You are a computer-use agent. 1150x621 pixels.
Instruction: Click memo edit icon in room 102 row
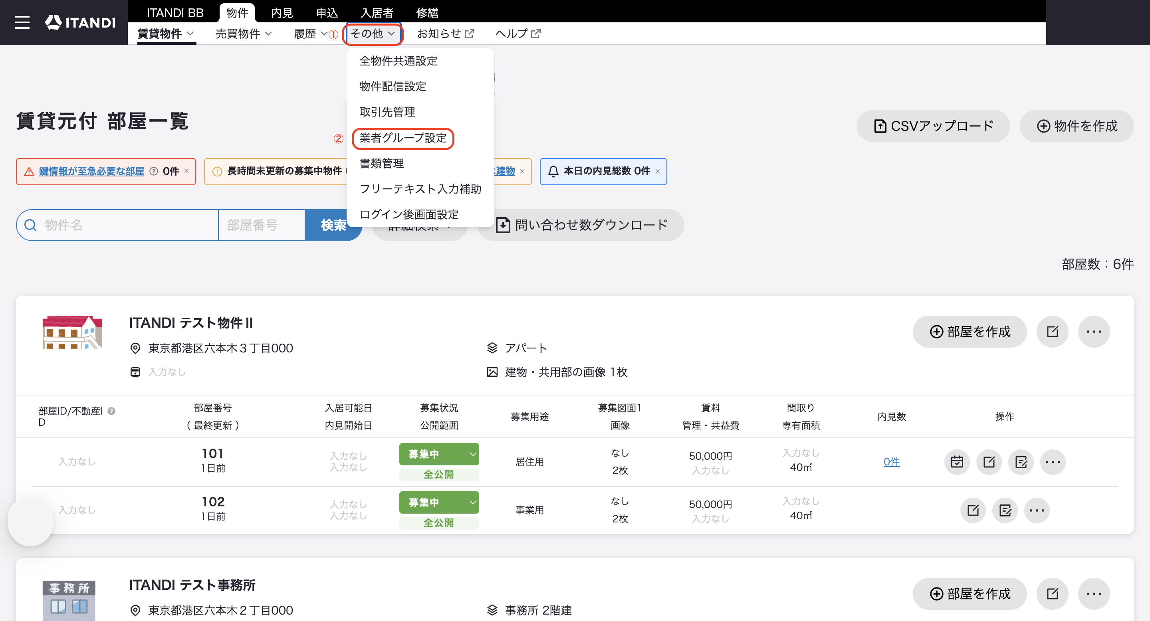pyautogui.click(x=1005, y=510)
